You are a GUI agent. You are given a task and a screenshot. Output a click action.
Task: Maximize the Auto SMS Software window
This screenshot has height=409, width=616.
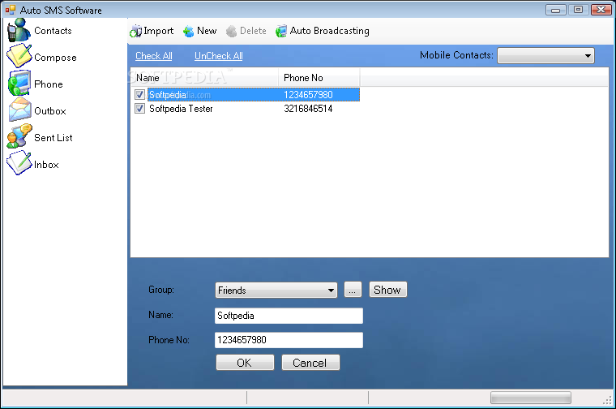click(578, 10)
